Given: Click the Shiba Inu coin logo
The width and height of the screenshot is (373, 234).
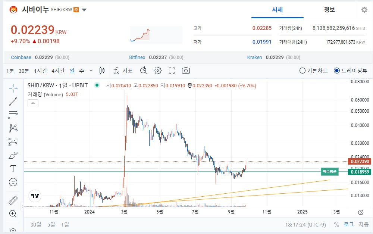Looking at the screenshot, I should coord(13,10).
